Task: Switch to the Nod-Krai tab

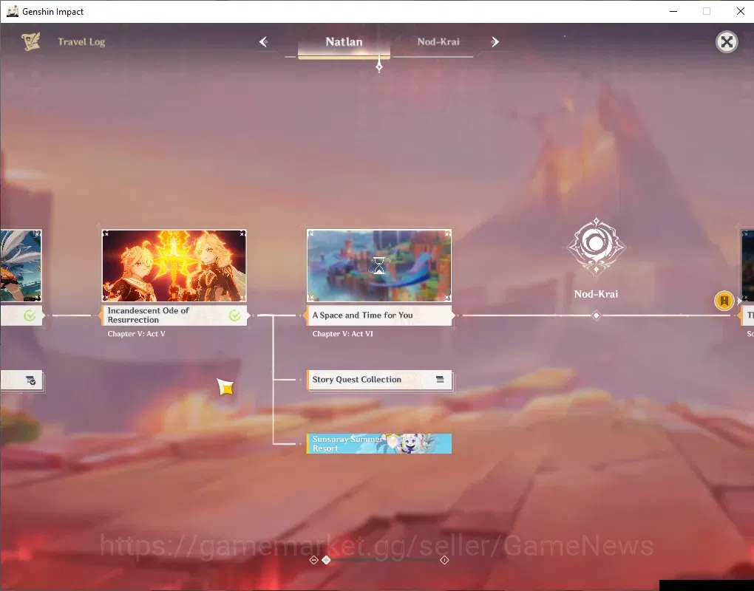Action: 438,42
